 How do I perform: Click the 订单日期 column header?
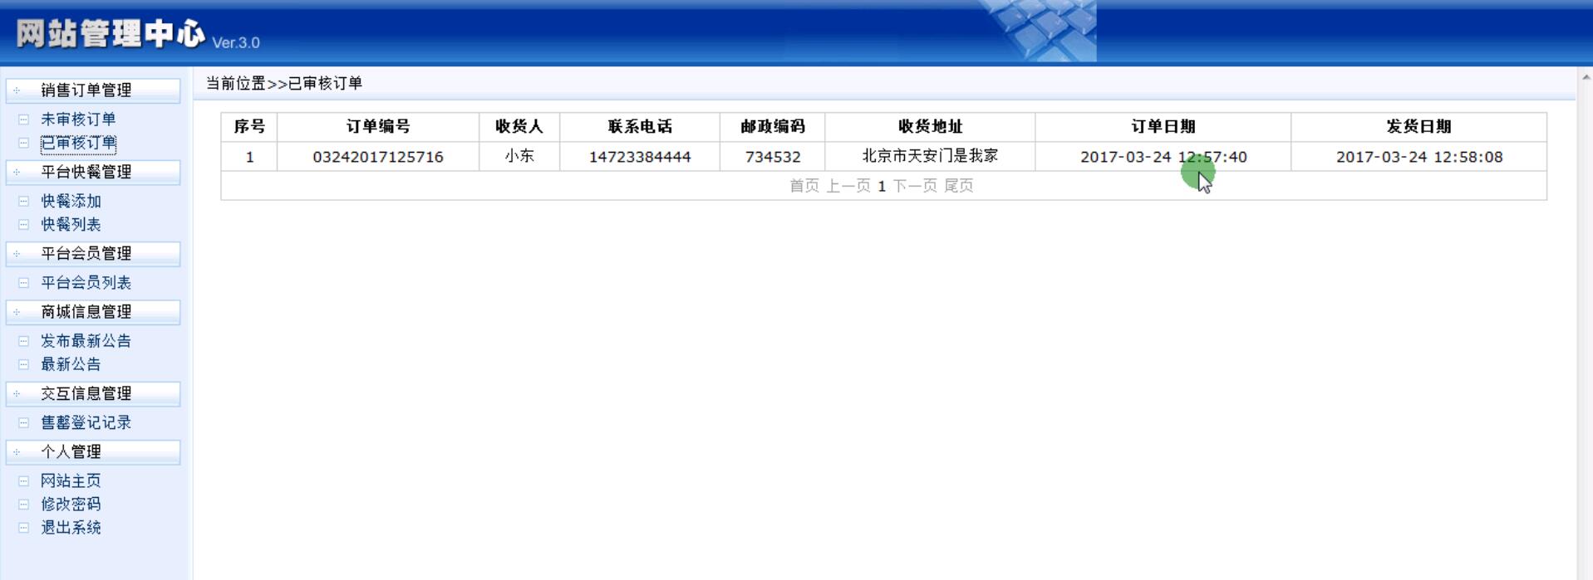1163,127
